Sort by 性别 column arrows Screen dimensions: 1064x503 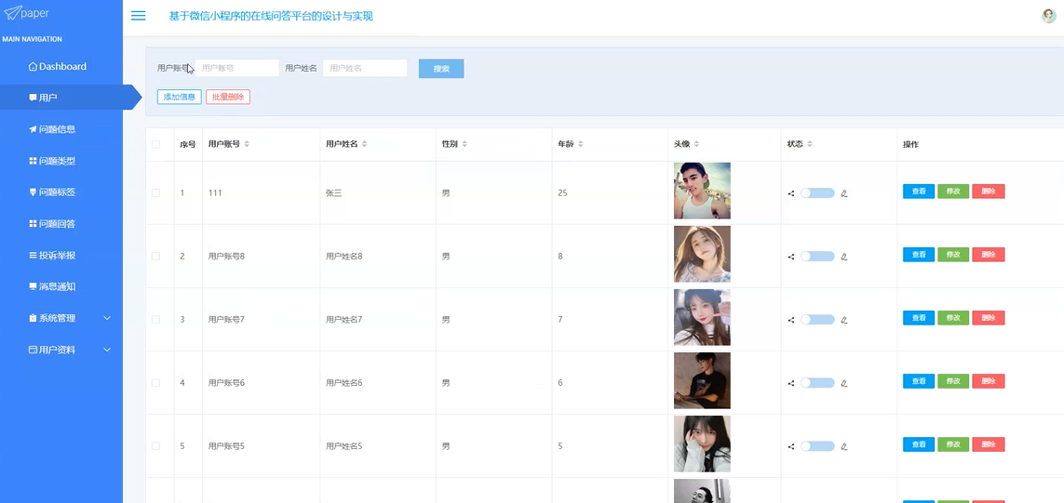click(x=465, y=144)
